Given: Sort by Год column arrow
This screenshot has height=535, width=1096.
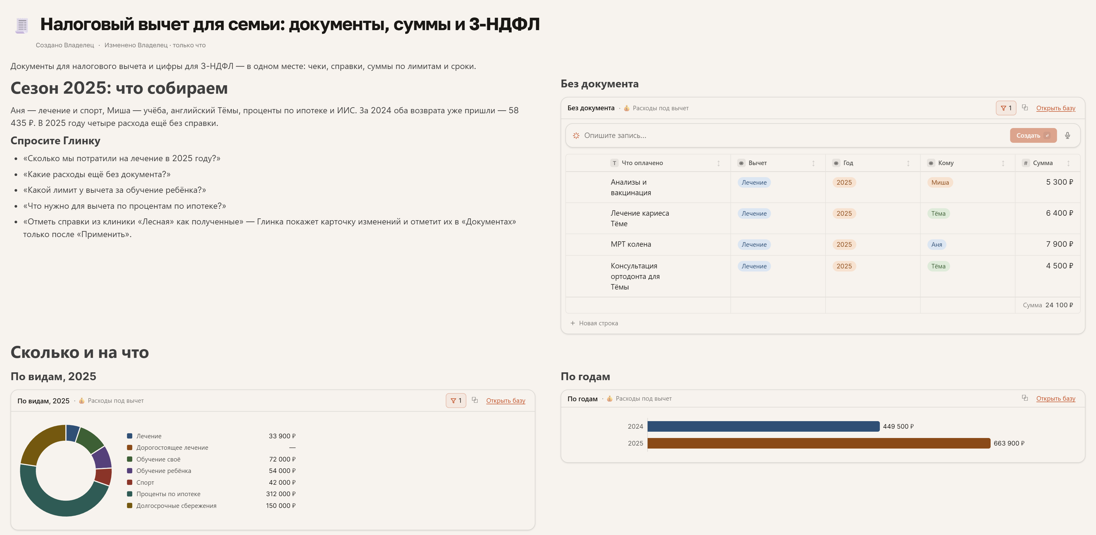Looking at the screenshot, I should click(908, 163).
